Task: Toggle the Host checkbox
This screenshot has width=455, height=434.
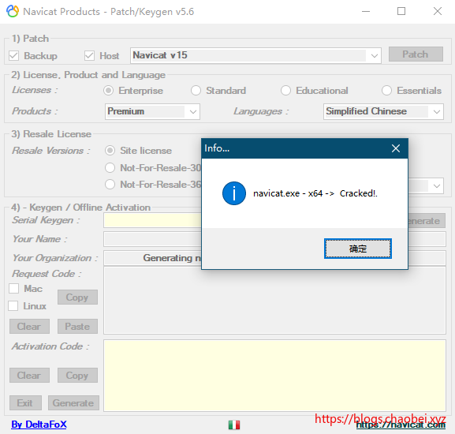Action: click(89, 55)
